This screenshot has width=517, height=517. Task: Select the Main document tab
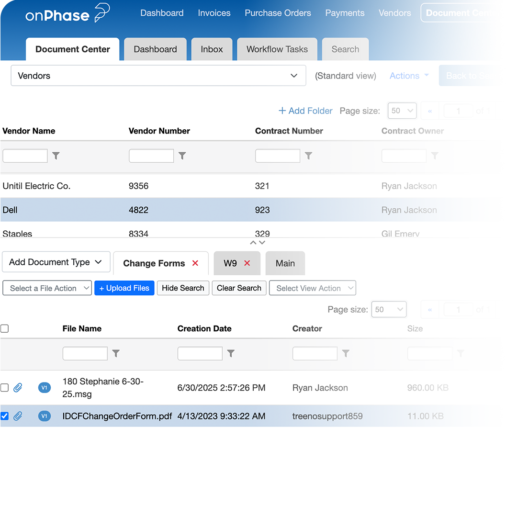pos(285,263)
